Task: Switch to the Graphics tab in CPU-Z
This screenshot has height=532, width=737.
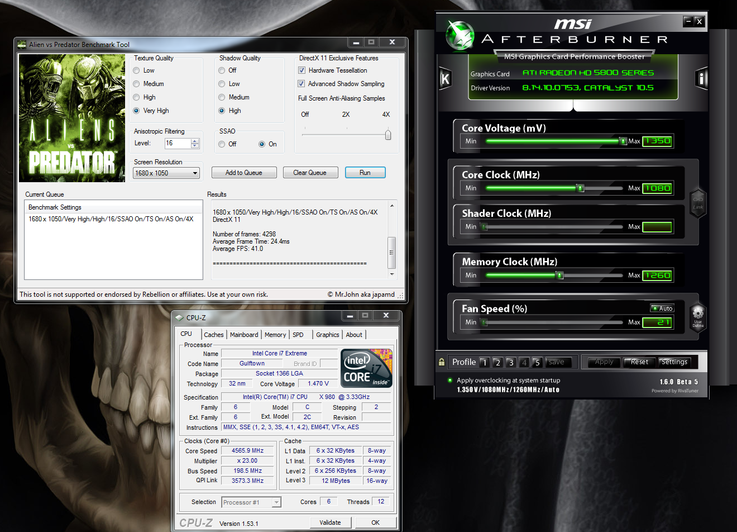Action: click(328, 335)
